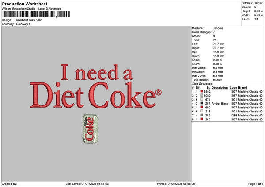The image size is (265, 187).
Task: Click the Stitches value 10377
Action: [x=258, y=3]
